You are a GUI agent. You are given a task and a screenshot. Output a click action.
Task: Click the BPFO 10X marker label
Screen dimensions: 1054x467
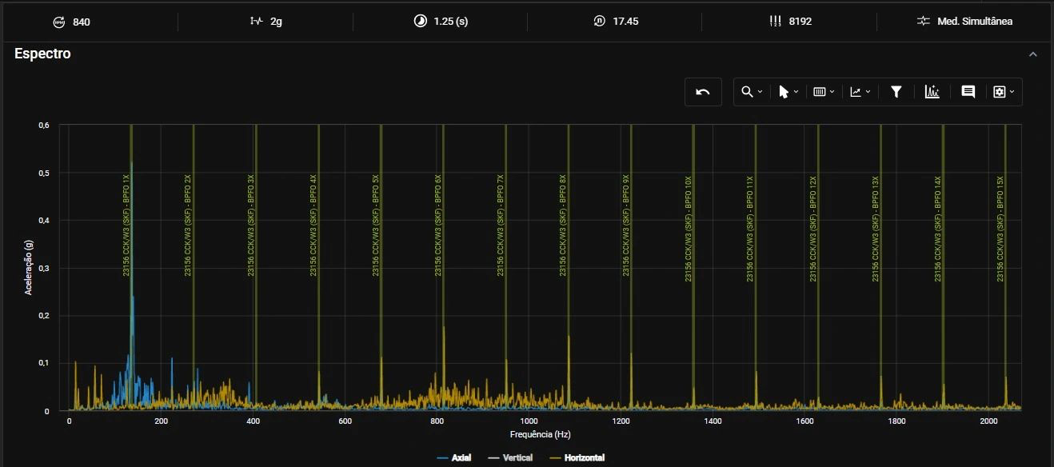click(689, 229)
